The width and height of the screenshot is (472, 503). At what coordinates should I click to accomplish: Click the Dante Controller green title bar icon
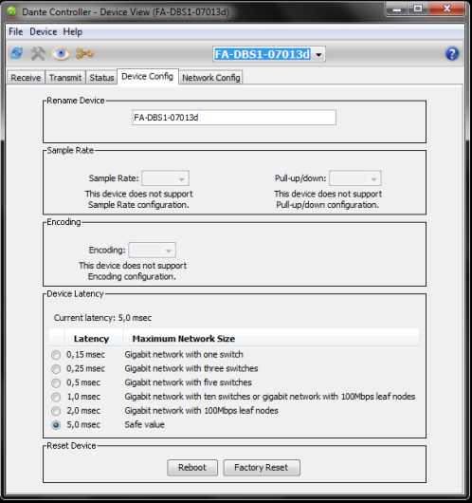(12, 11)
